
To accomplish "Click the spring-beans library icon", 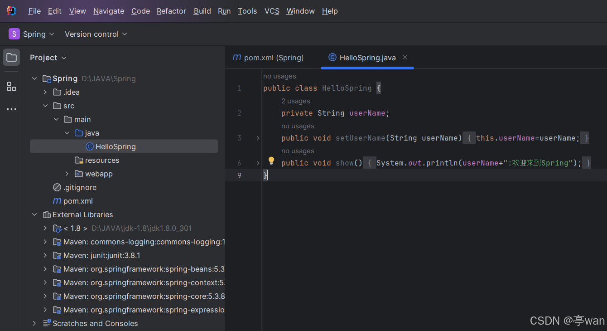I will pyautogui.click(x=57, y=269).
